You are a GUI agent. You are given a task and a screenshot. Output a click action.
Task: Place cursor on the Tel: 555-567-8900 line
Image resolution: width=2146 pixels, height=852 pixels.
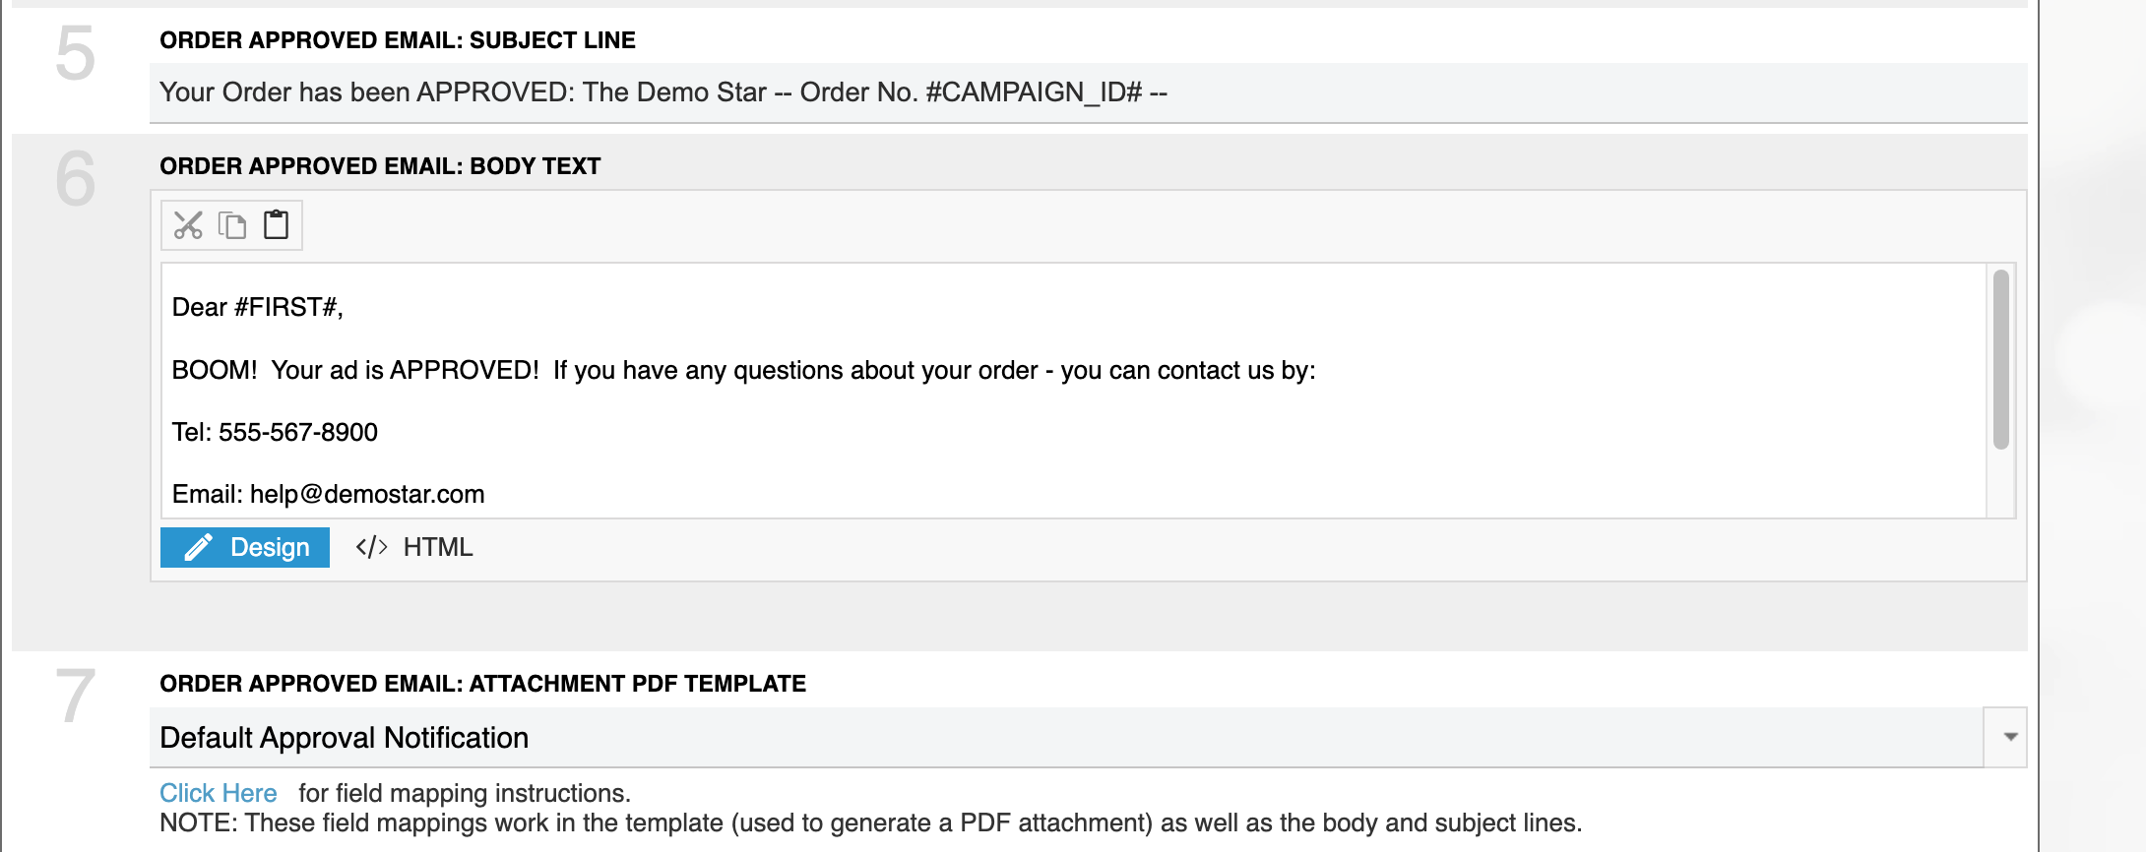click(x=275, y=432)
